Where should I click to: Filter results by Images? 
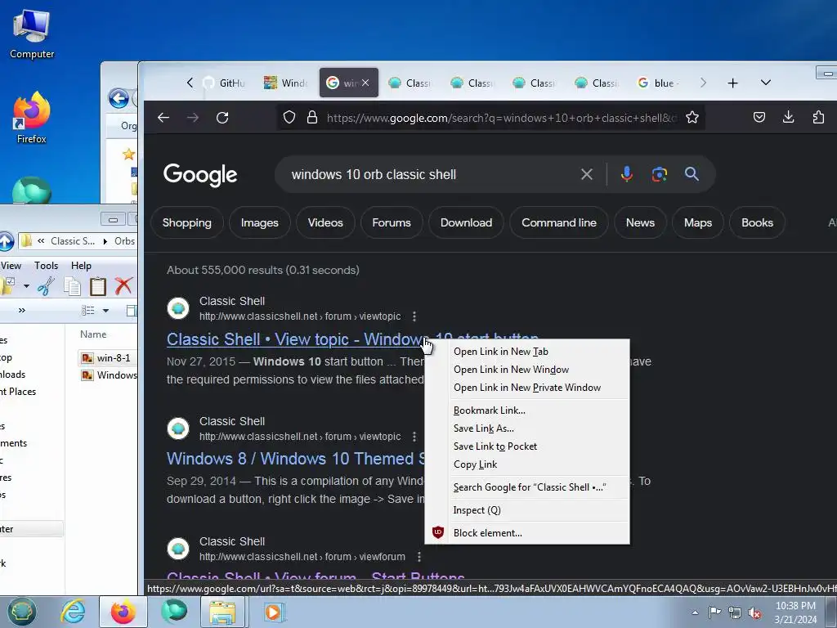(259, 222)
